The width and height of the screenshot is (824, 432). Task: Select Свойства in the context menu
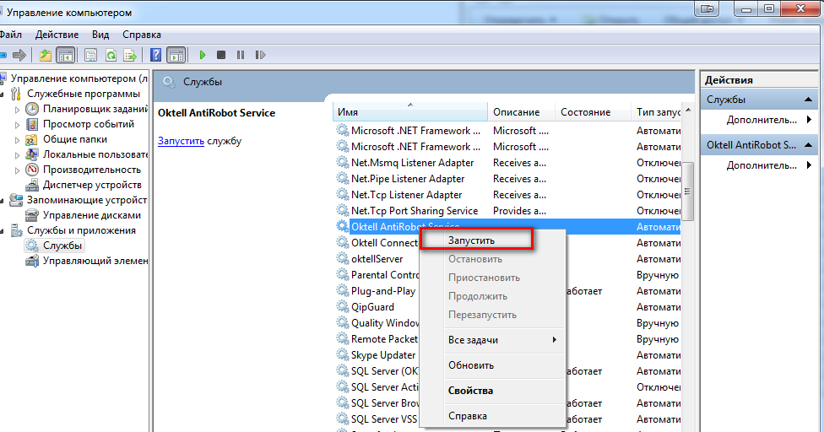(470, 391)
